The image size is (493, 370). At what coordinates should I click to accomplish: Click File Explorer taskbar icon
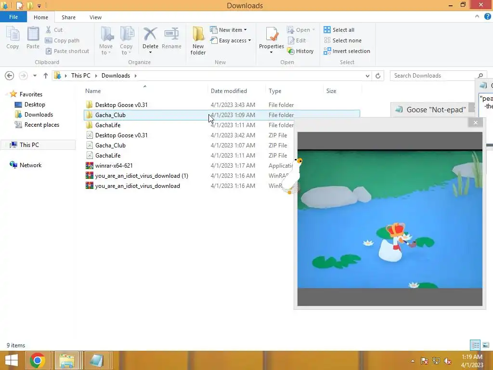(67, 360)
